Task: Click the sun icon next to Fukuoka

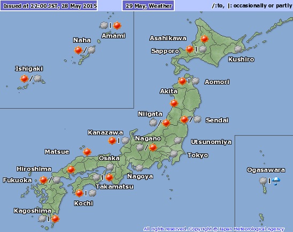Action: [x=43, y=180]
